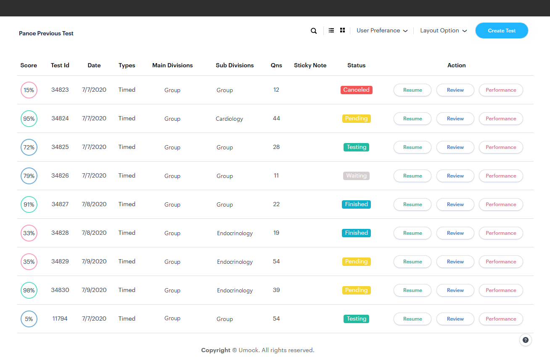Review test 34827
Screen dimensions: 550x361
[455, 204]
